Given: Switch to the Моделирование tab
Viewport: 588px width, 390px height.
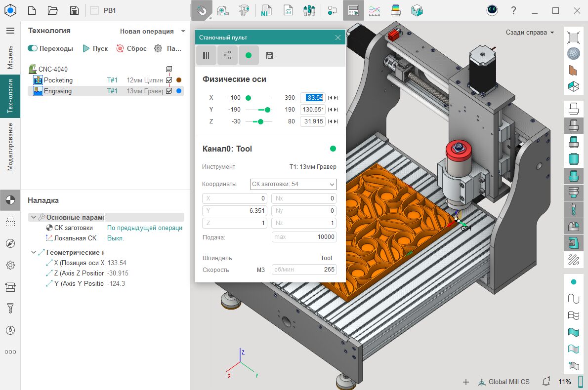Looking at the screenshot, I should [x=10, y=147].
